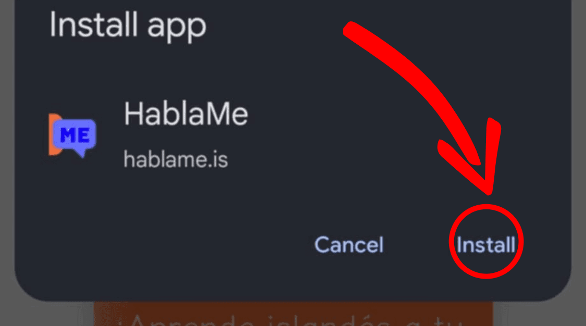Tap the orange banner below the dialog

[x=293, y=314]
